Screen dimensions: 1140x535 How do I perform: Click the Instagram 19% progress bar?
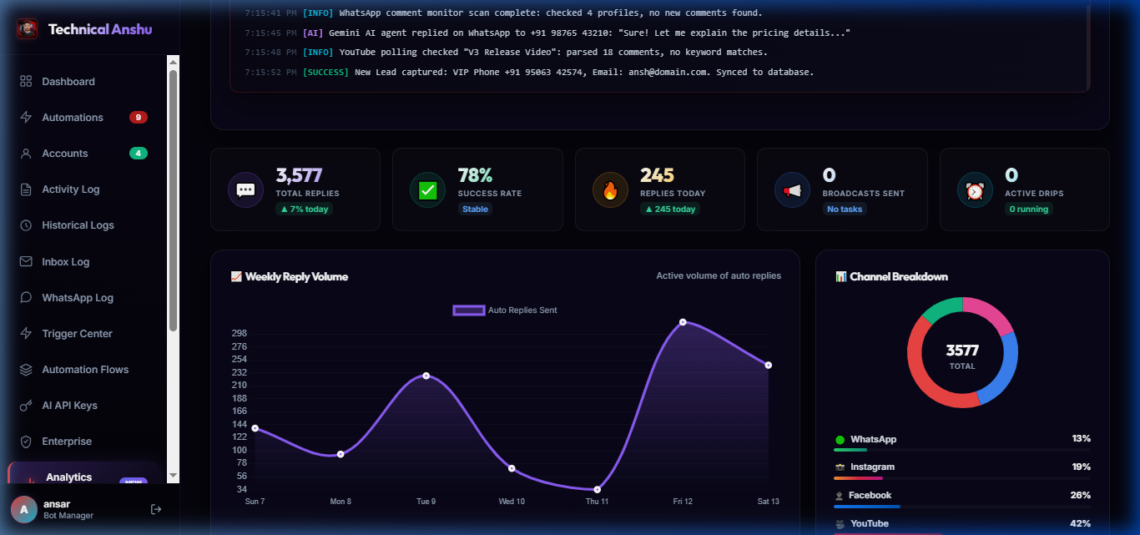click(x=962, y=478)
